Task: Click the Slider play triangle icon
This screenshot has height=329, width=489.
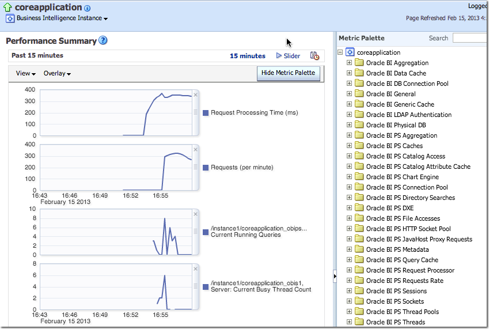Action: 279,55
